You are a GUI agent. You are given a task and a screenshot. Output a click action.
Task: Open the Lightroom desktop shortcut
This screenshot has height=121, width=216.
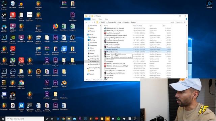pyautogui.click(x=4, y=38)
